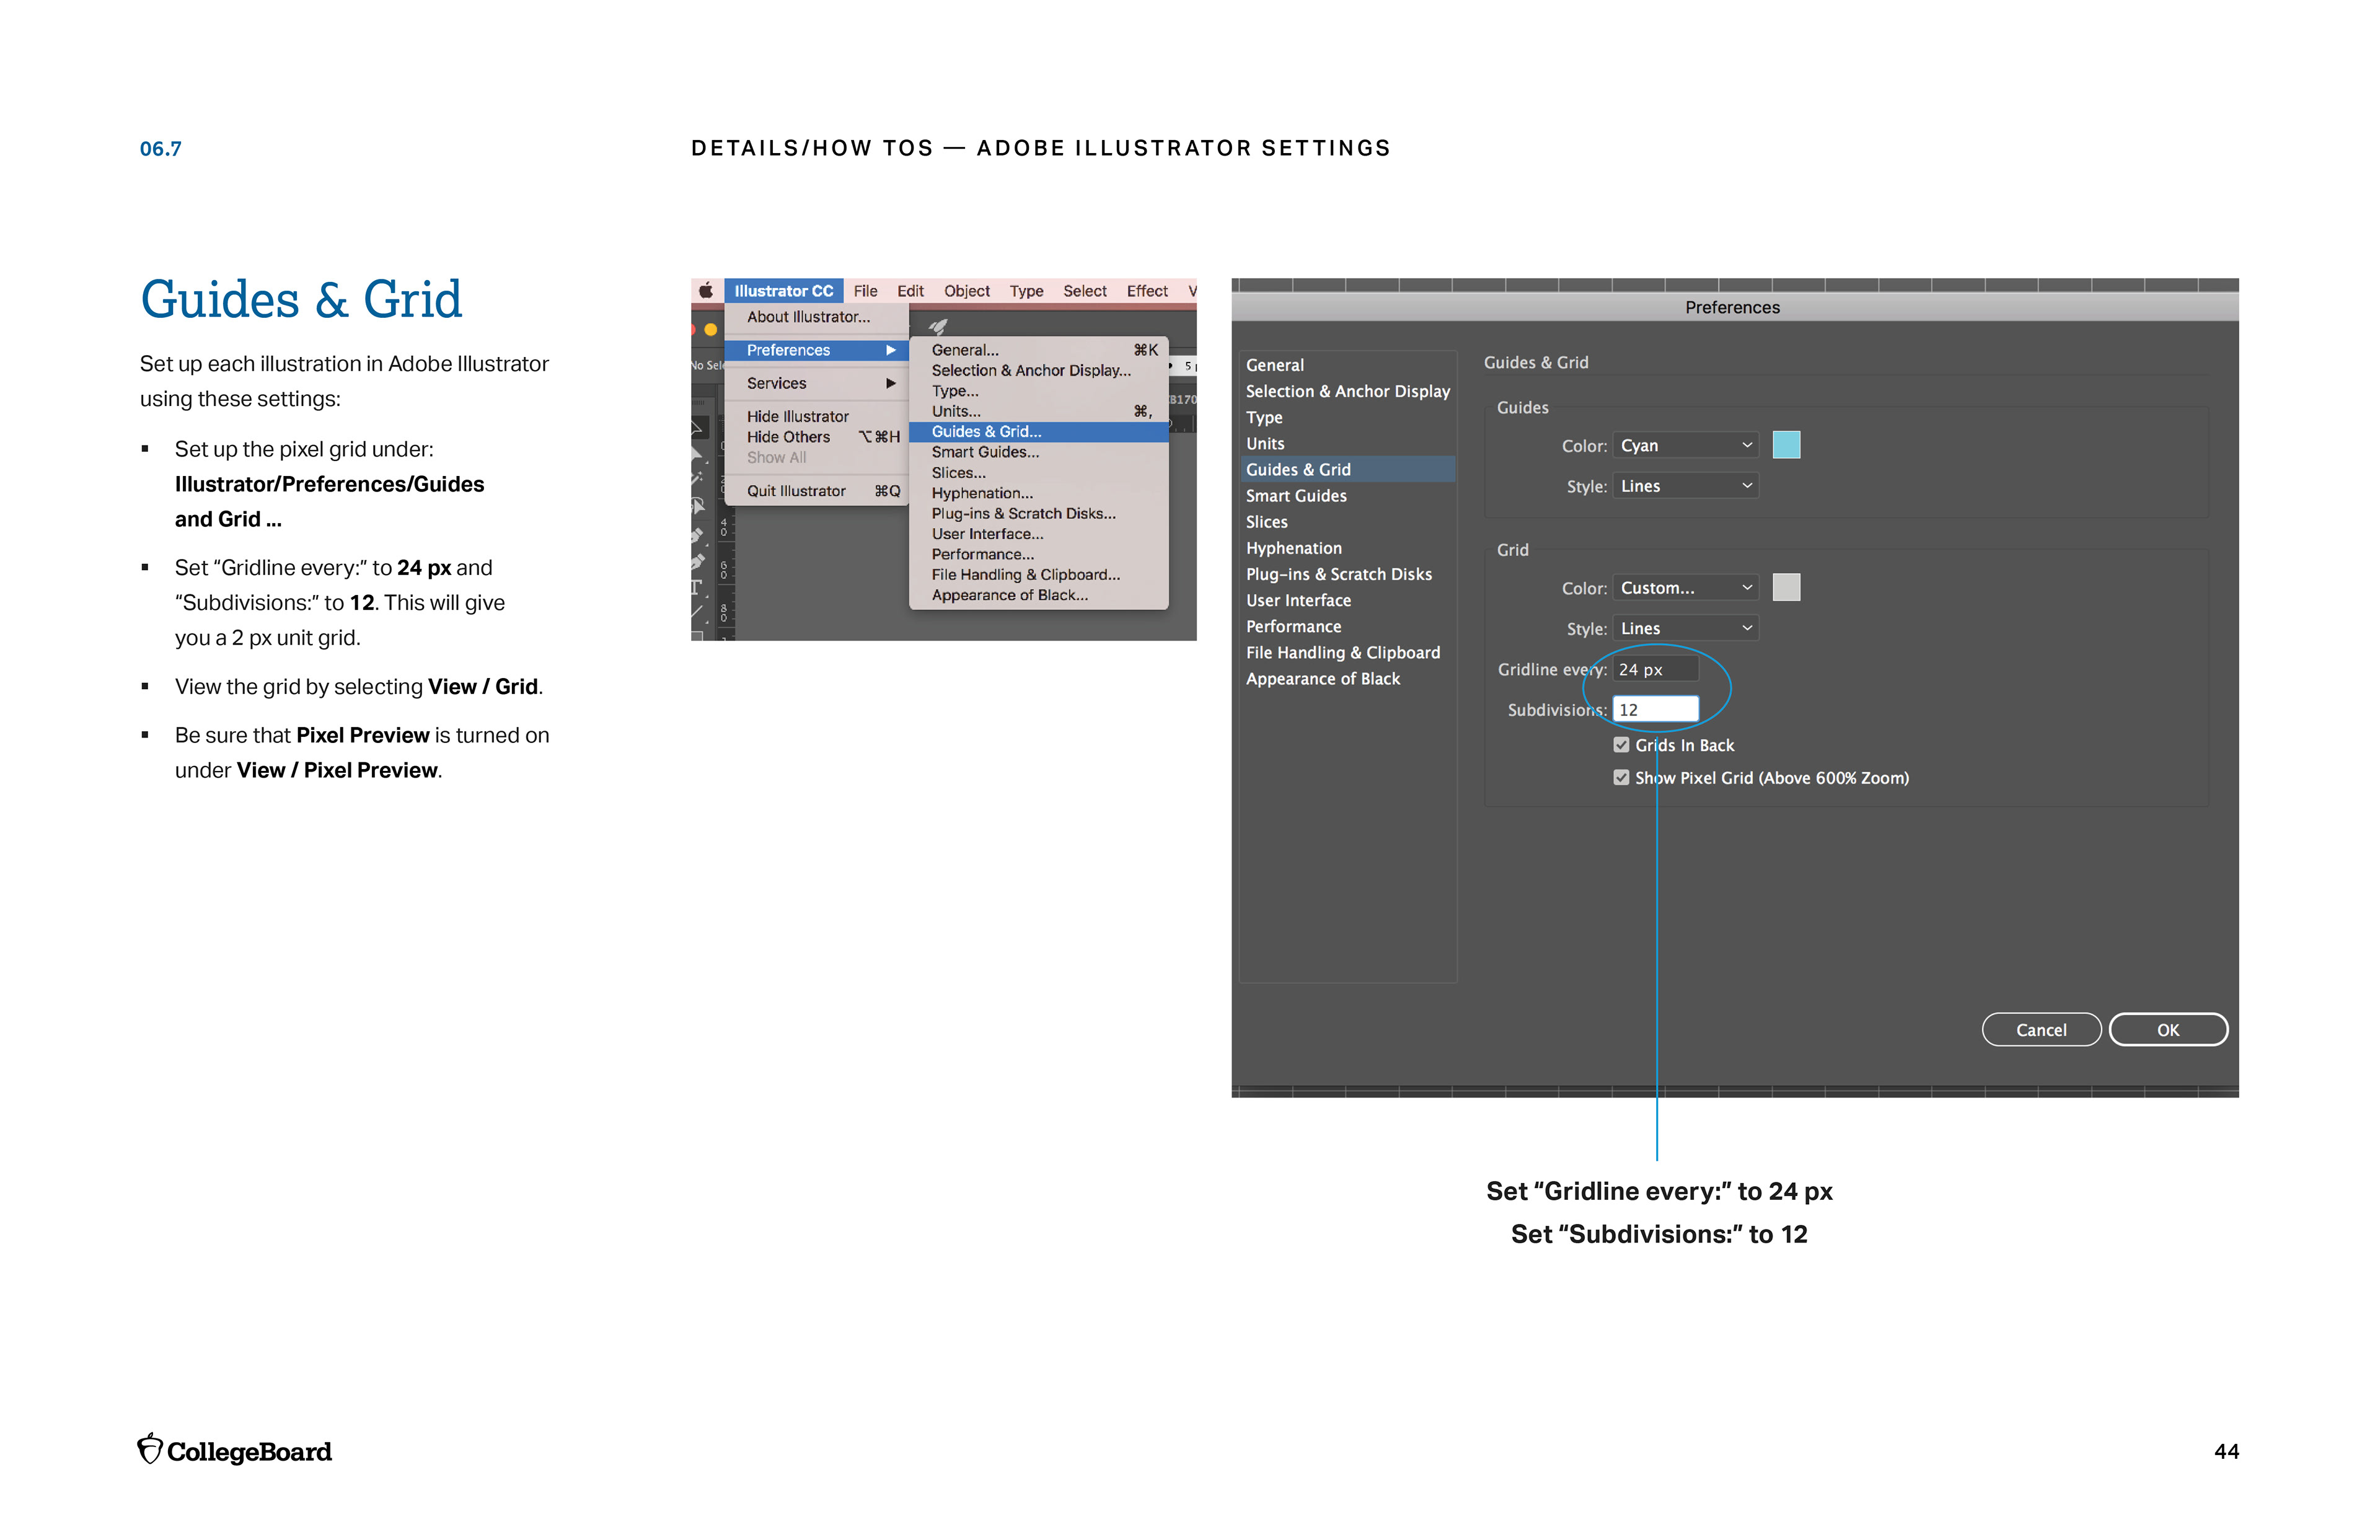2380x1540 pixels.
Task: Open the File menu
Action: 865,291
